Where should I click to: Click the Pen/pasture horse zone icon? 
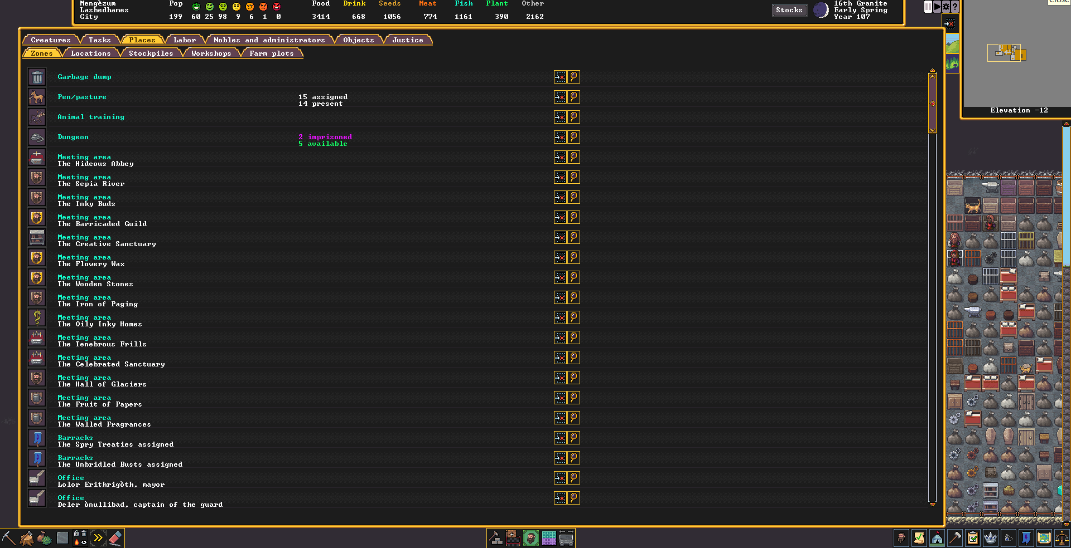tap(37, 97)
